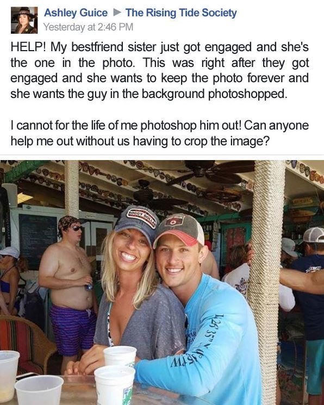Viewport: 324px width, 405px height.
Task: Open the 'Yesterday at 2:46 PM' timestamp
Action: (x=88, y=27)
